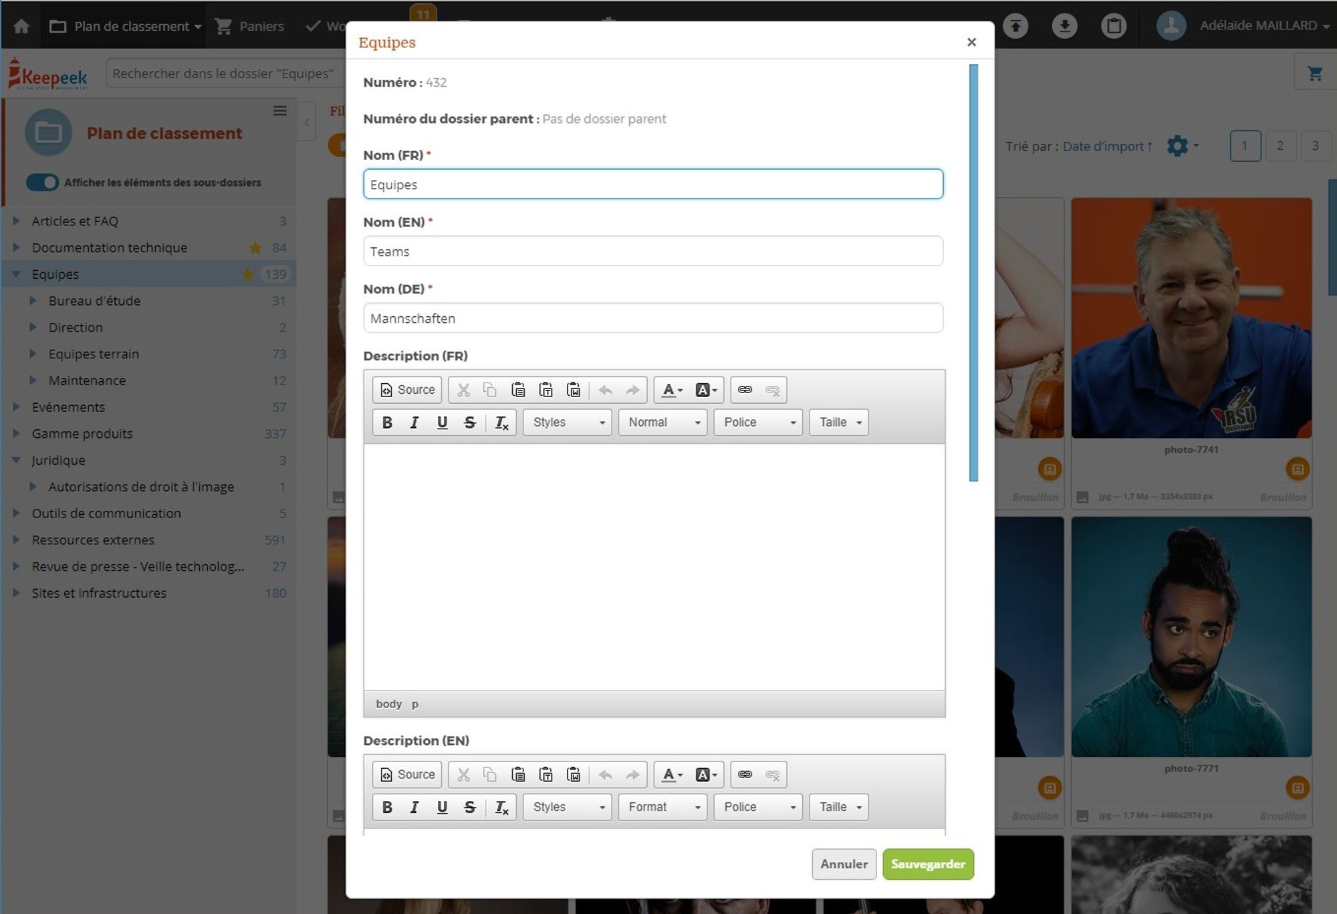Viewport: 1337px width, 914px height.
Task: Toggle Afficher les éléments des sous-dossiers switch
Action: click(x=42, y=183)
